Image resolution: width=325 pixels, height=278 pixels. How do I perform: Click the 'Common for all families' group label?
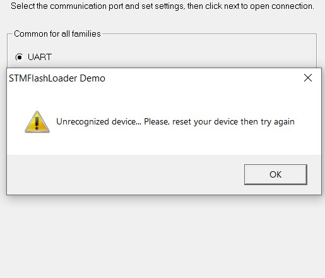click(x=57, y=33)
